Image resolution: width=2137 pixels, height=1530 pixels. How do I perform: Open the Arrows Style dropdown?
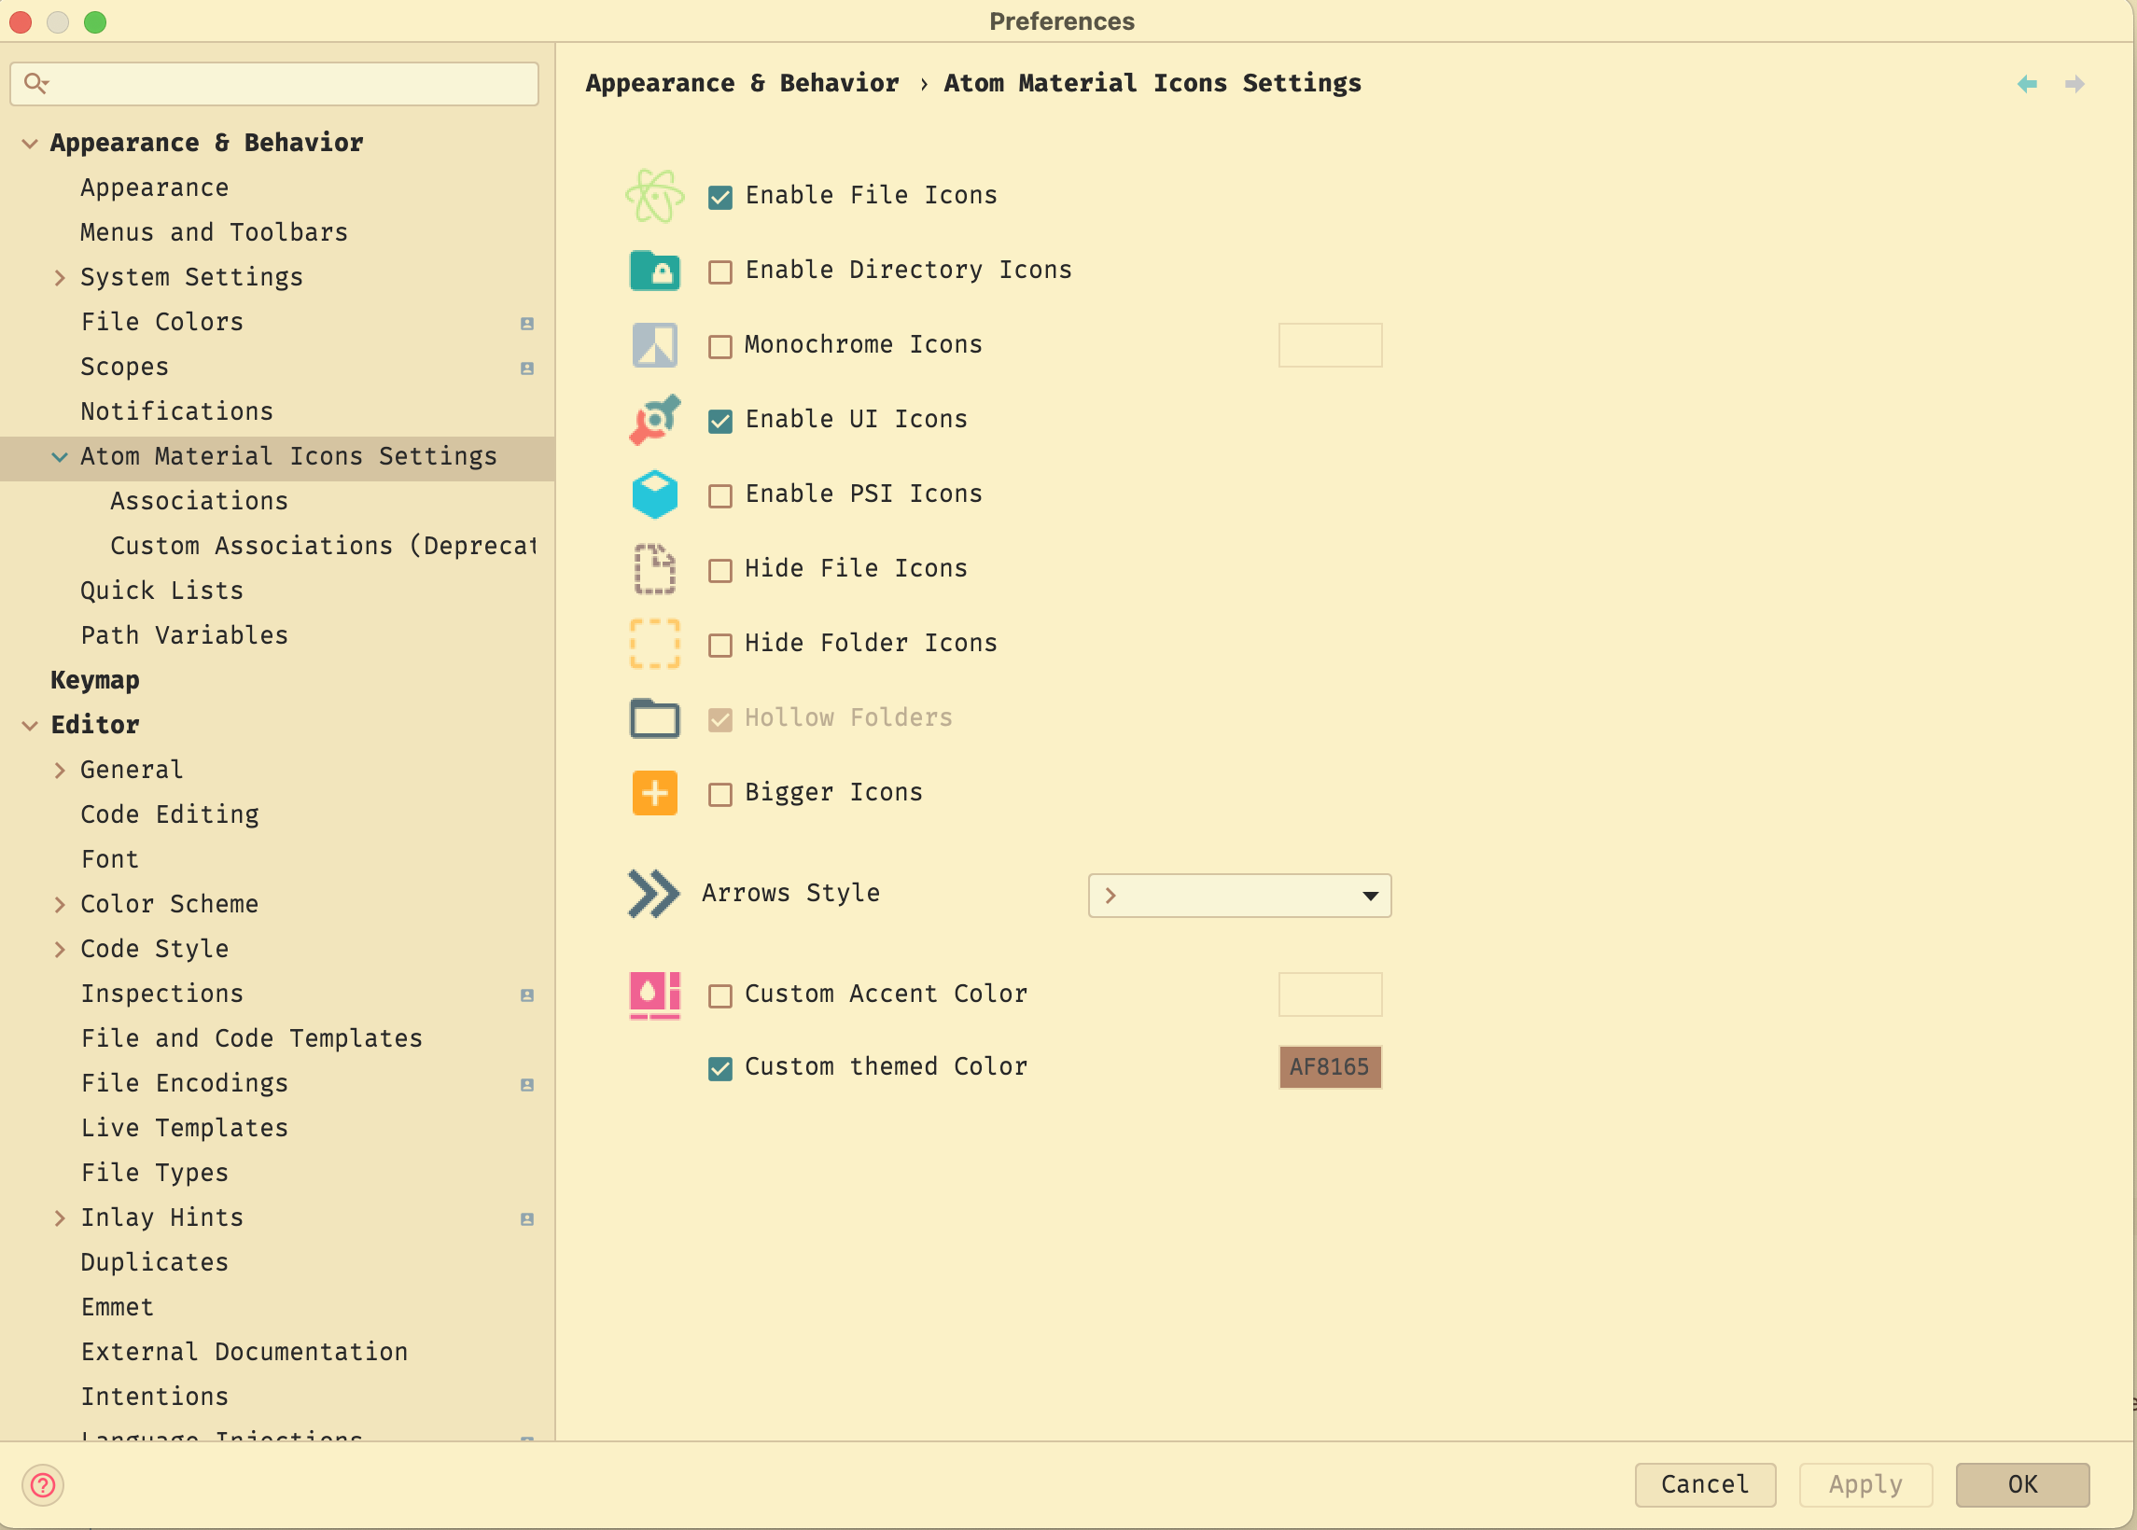coord(1239,895)
